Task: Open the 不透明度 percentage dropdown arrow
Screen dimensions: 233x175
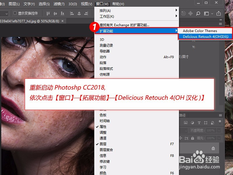Action: 219,130
